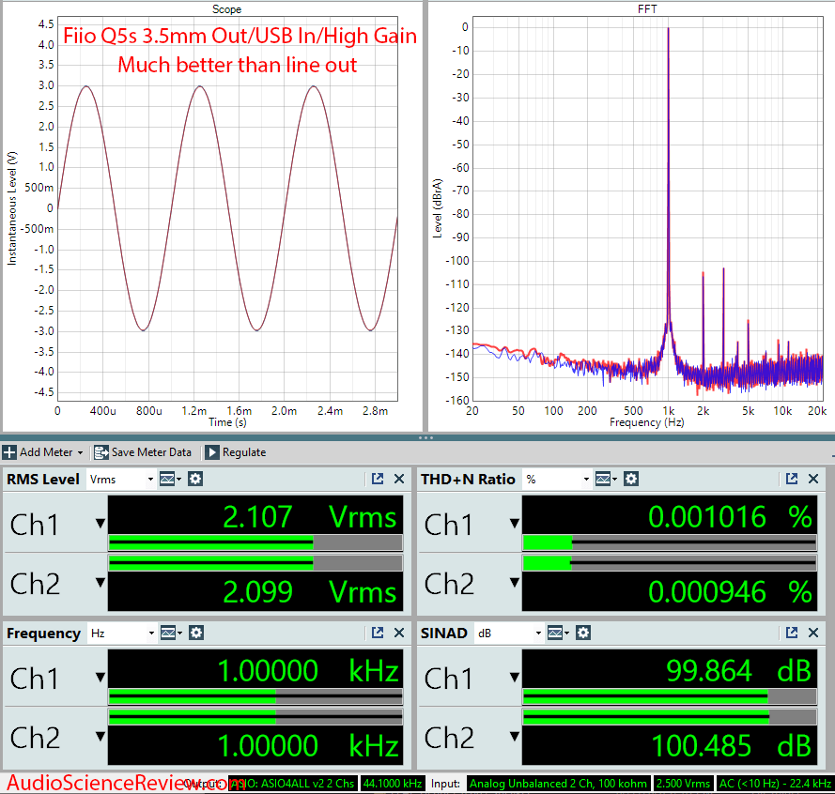The height and width of the screenshot is (794, 835).
Task: Click the Save Meter Data icon
Action: [101, 452]
